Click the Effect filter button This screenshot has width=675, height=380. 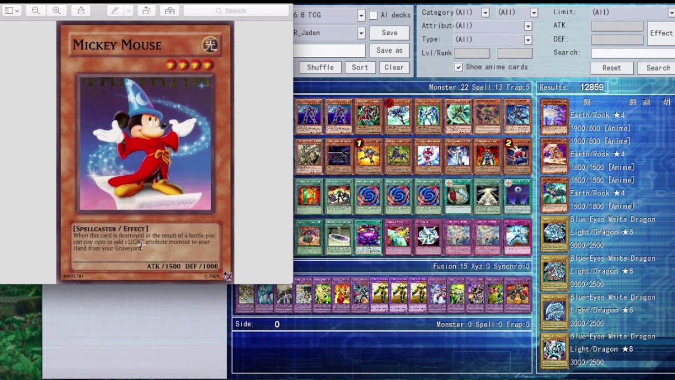click(661, 33)
